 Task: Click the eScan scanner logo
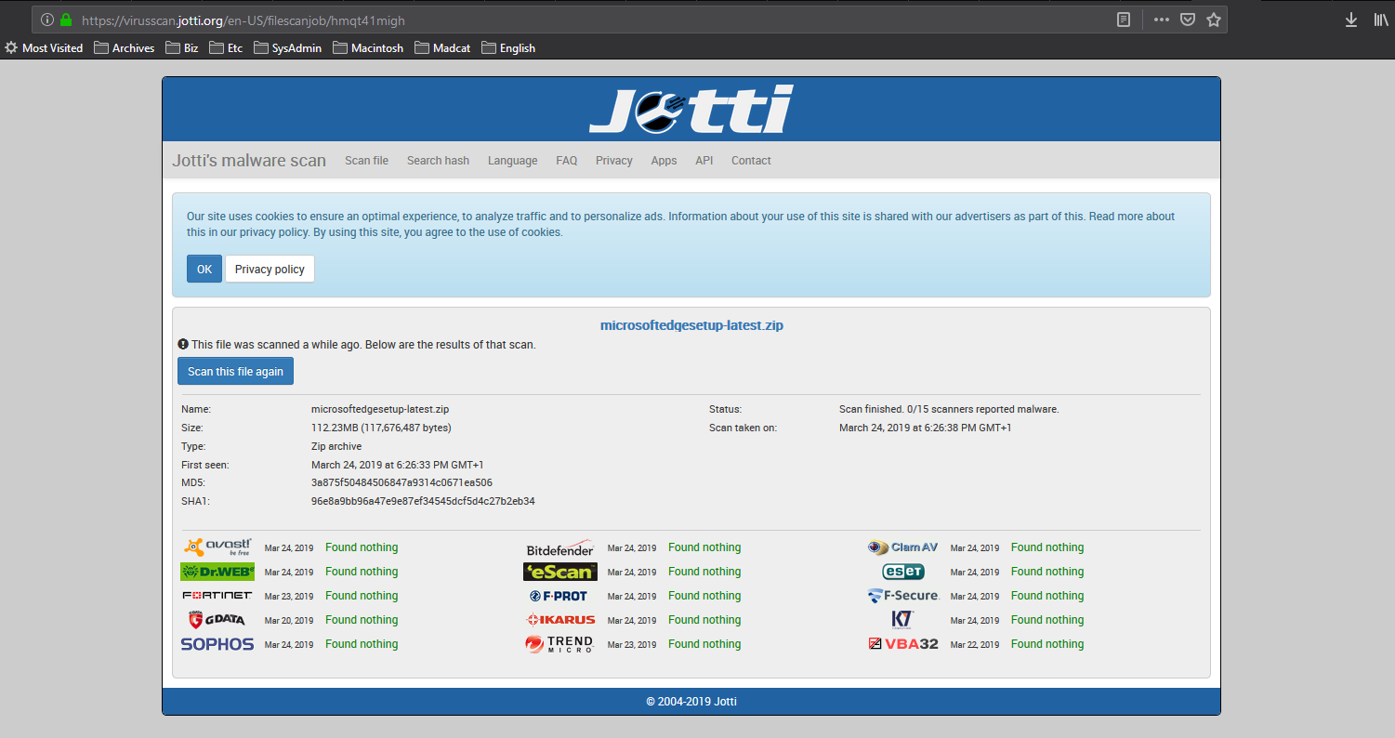click(560, 572)
